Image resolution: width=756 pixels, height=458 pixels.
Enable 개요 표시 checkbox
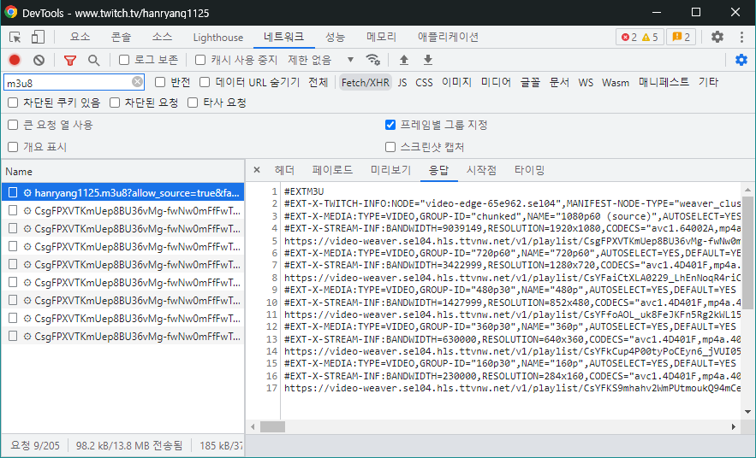point(13,147)
